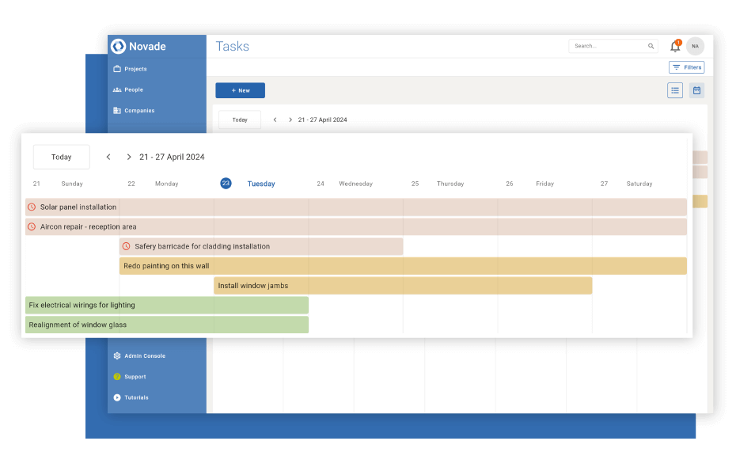This screenshot has width=736, height=475.
Task: Advance to next week using right chevron
Action: 128,157
